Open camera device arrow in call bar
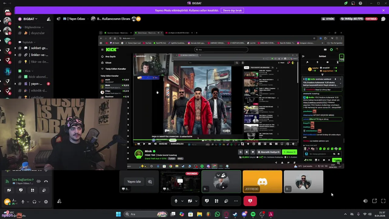The height and width of the screenshot is (219, 389). [196, 201]
